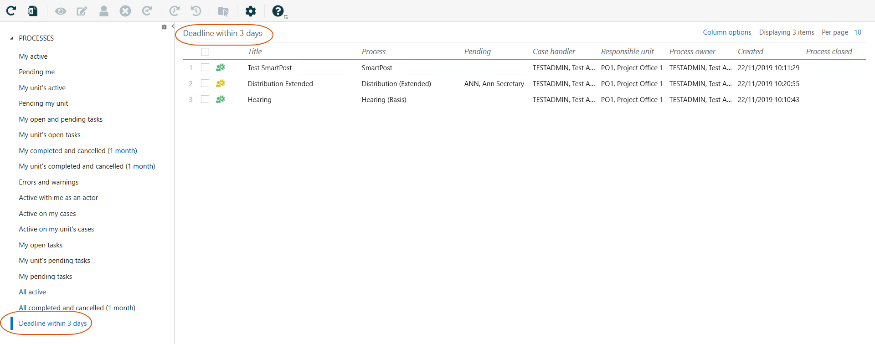Viewport: 875px width, 344px height.
Task: Click the cancel X circle icon
Action: coord(125,11)
